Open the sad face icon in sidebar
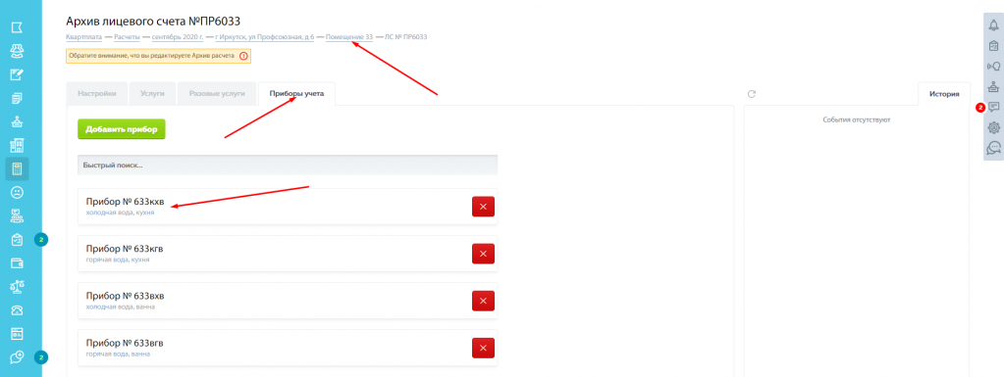Image resolution: width=1004 pixels, height=377 pixels. click(18, 192)
